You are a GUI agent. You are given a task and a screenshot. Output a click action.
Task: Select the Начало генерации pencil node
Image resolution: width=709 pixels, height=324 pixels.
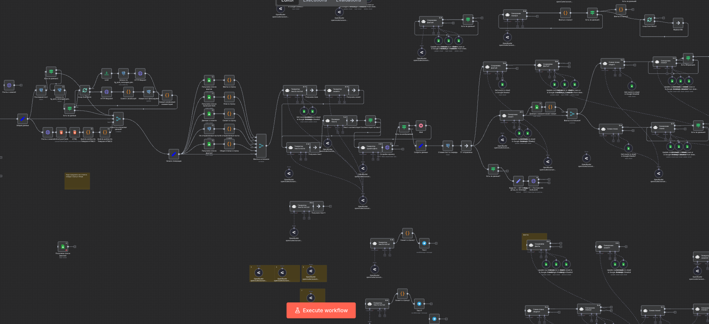[x=174, y=154]
